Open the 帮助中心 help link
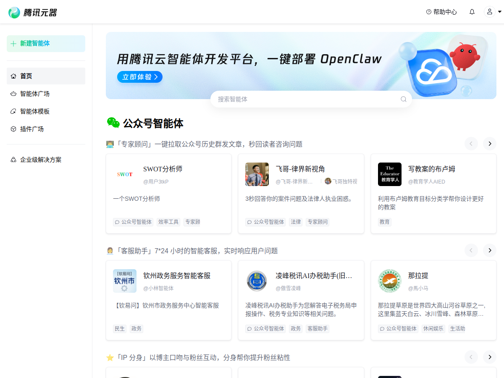This screenshot has width=504, height=378. pyautogui.click(x=441, y=12)
